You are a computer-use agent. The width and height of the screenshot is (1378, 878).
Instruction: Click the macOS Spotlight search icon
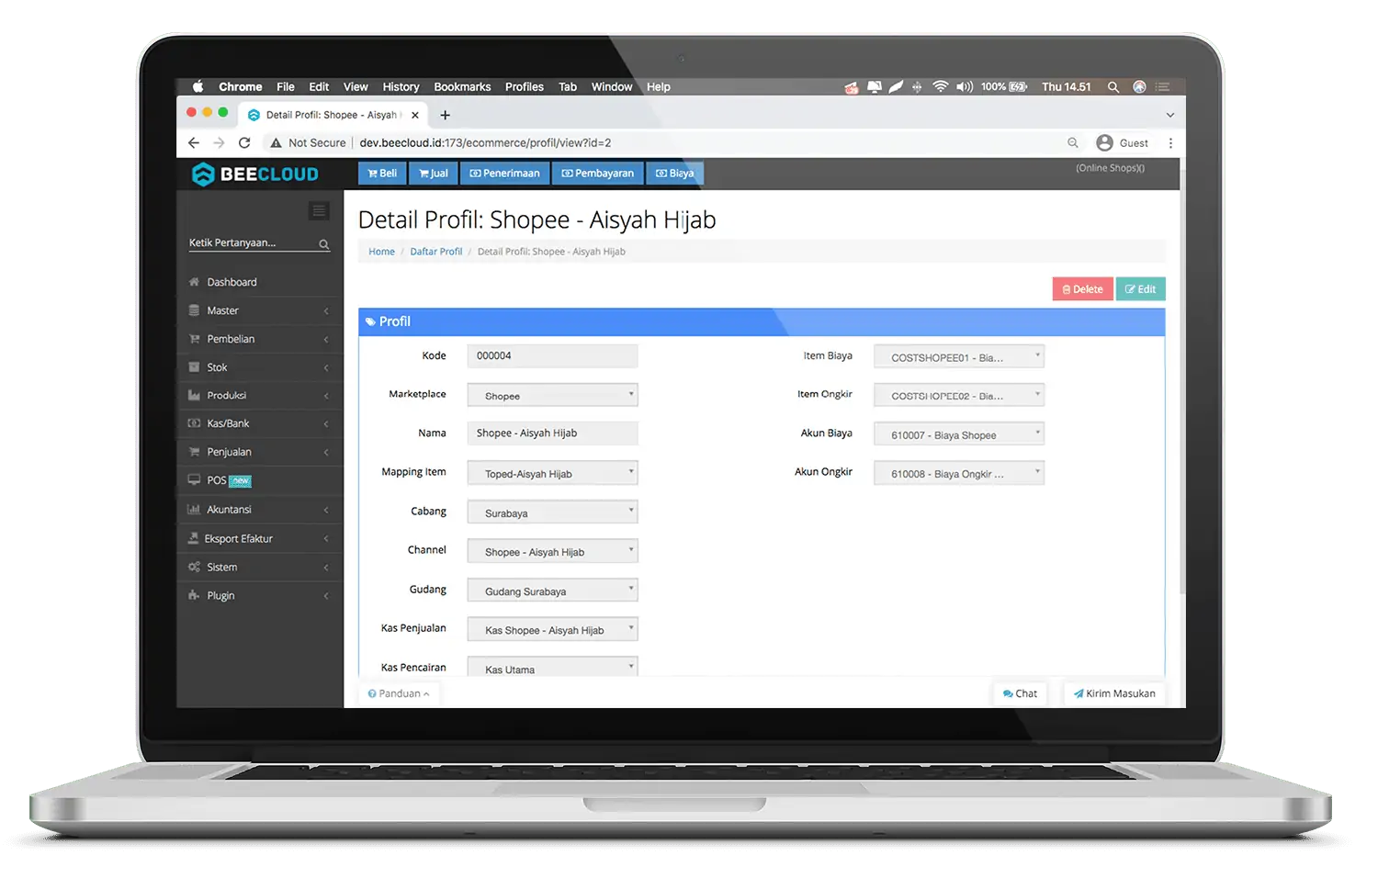click(x=1113, y=86)
